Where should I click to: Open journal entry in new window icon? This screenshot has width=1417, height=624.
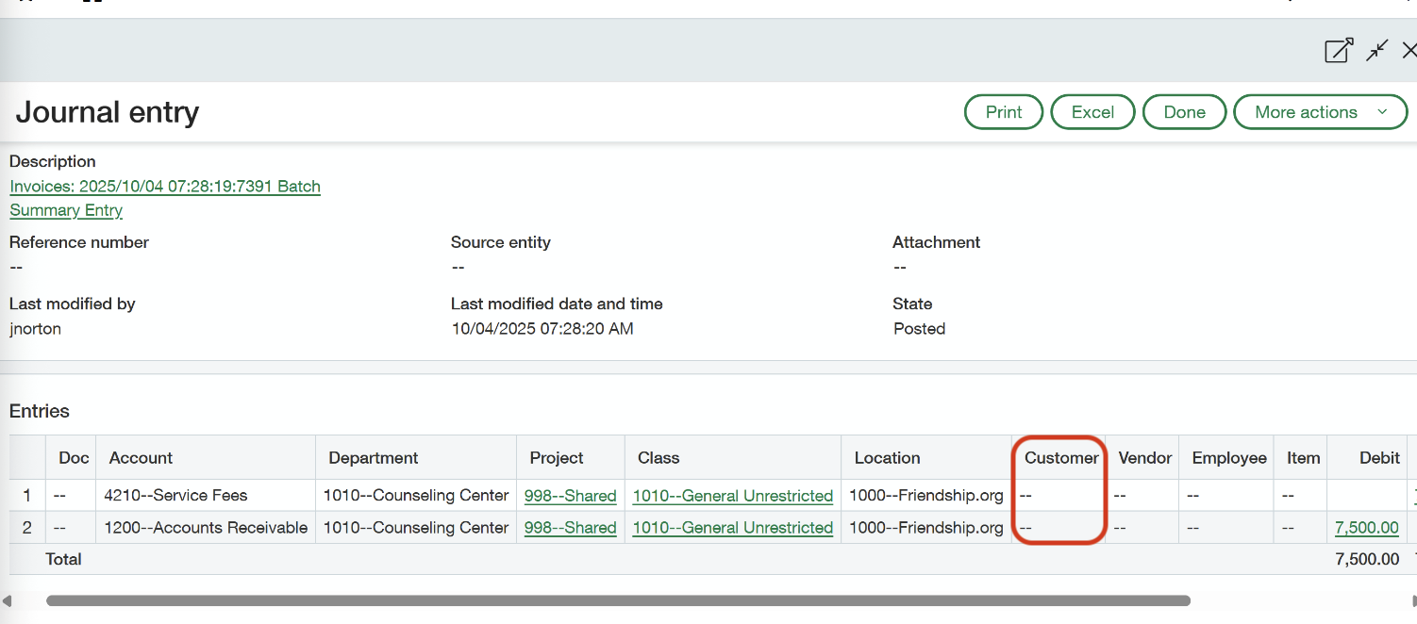coord(1339,51)
